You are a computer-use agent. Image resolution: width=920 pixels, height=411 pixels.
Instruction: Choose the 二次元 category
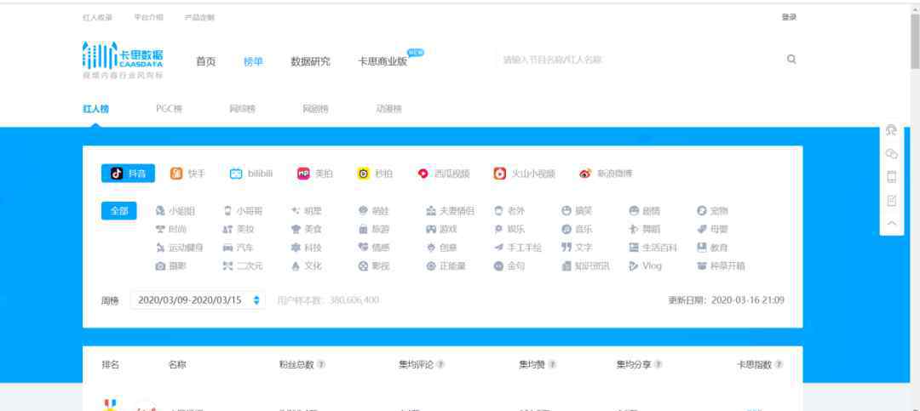click(x=243, y=266)
